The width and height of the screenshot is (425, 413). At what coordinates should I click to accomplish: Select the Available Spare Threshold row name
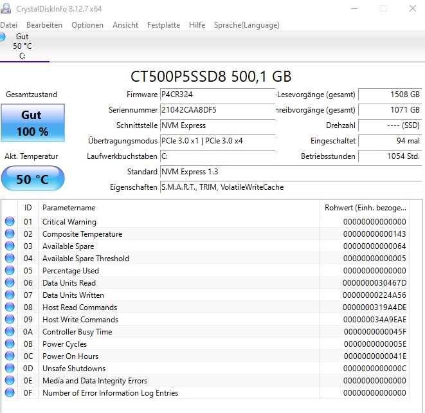tap(86, 259)
